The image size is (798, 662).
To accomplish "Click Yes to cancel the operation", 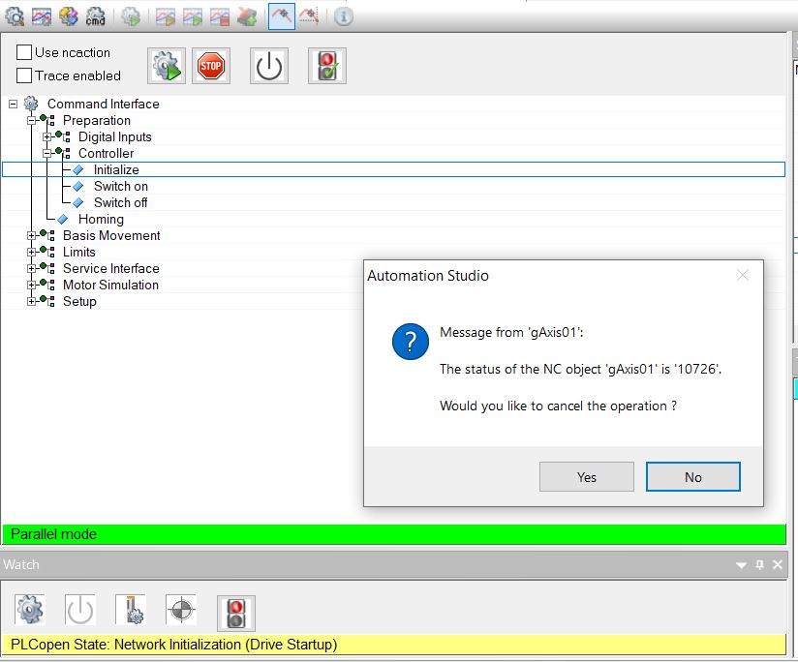I will click(x=587, y=477).
